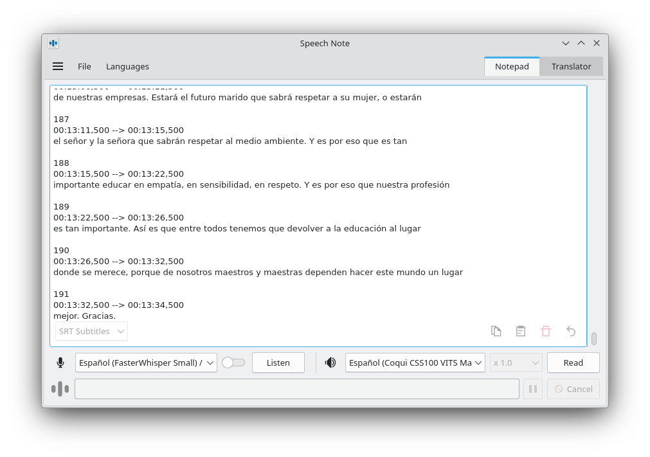Image resolution: width=650 pixels, height=457 pixels.
Task: Click the undo arrow icon
Action: (571, 331)
